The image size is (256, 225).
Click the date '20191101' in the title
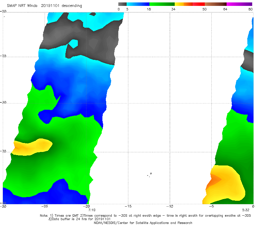coord(50,6)
